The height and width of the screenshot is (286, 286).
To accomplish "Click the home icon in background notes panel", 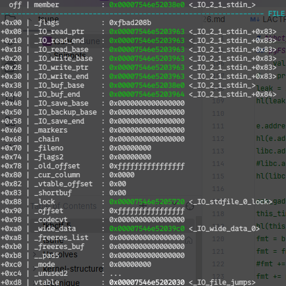I will click(x=189, y=240).
